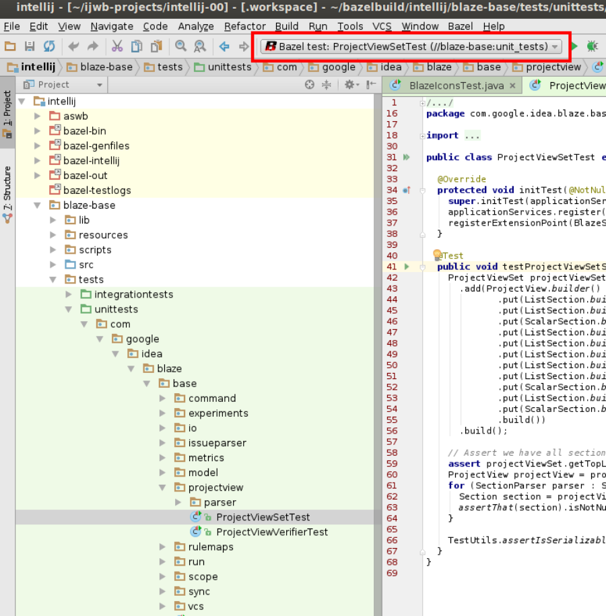Toggle the 1: Project tool window
The image size is (606, 616).
pos(7,113)
